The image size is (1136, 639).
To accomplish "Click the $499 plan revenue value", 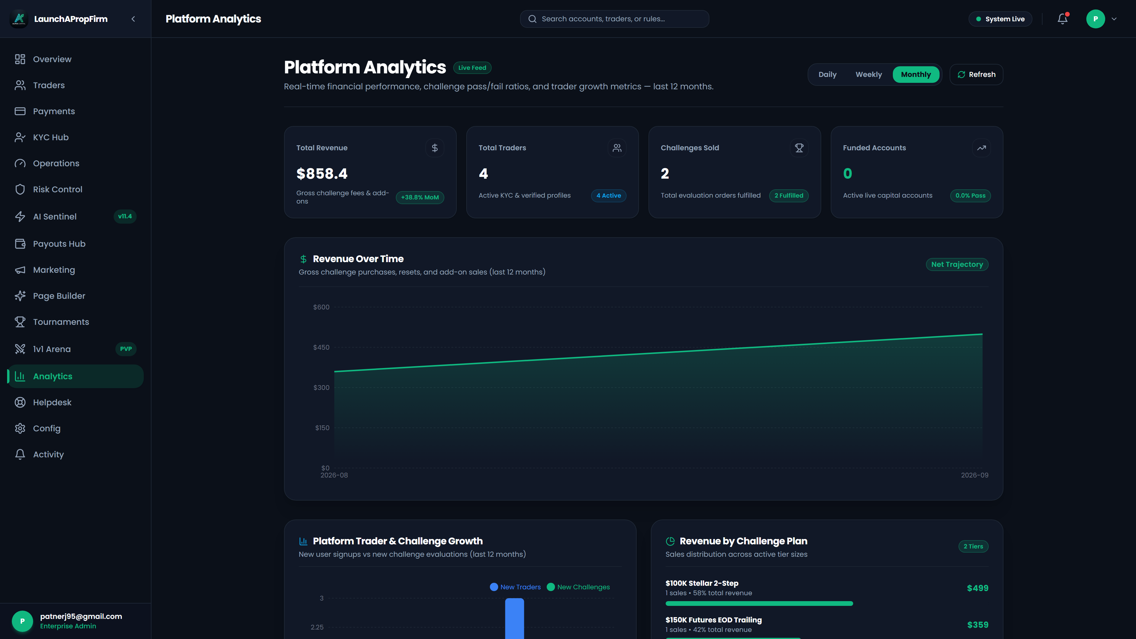I will 977,588.
